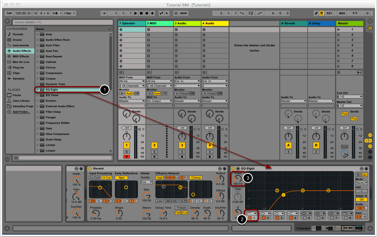Click the EQ Eight Freq knob
The width and height of the screenshot is (377, 237).
238,179
